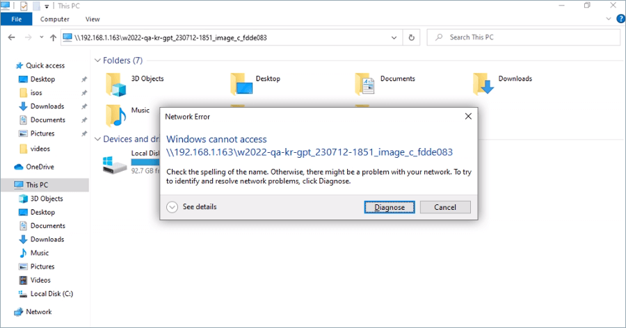Open 3D Objects under This PC

point(47,198)
